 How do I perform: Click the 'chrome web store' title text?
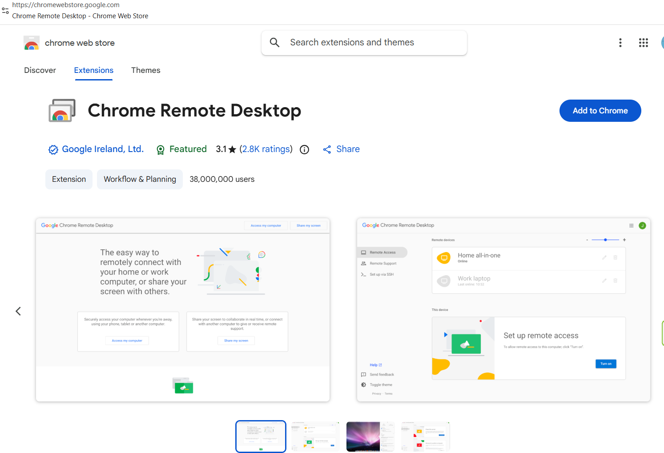tap(80, 43)
